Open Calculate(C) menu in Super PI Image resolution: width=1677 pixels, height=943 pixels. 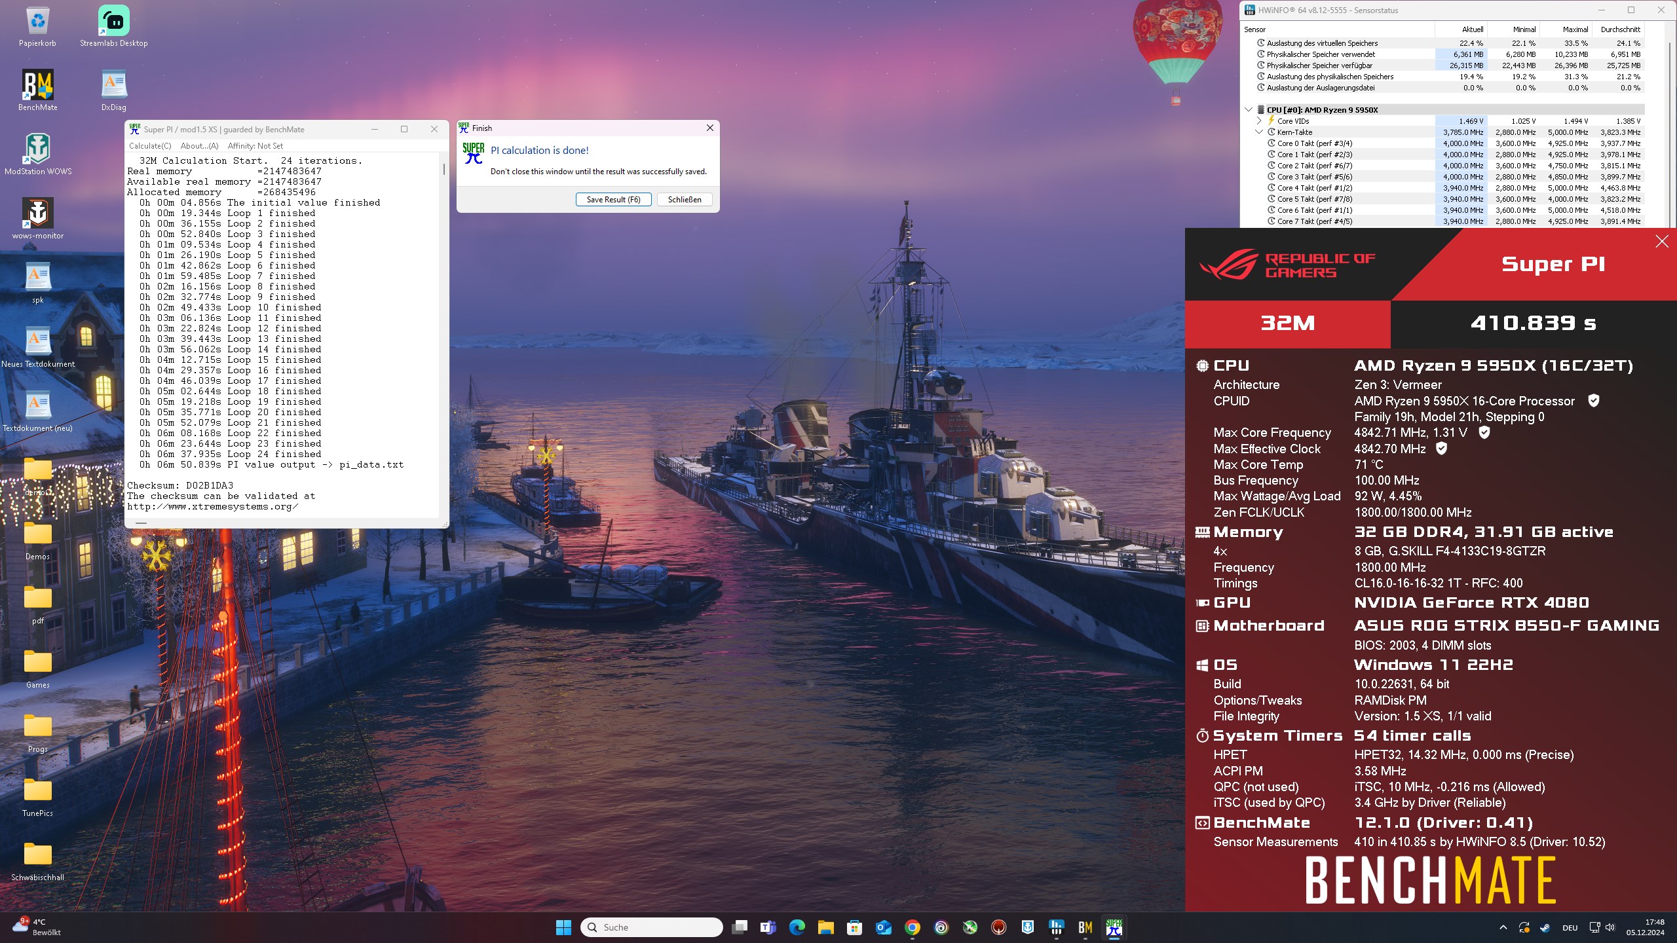150,145
